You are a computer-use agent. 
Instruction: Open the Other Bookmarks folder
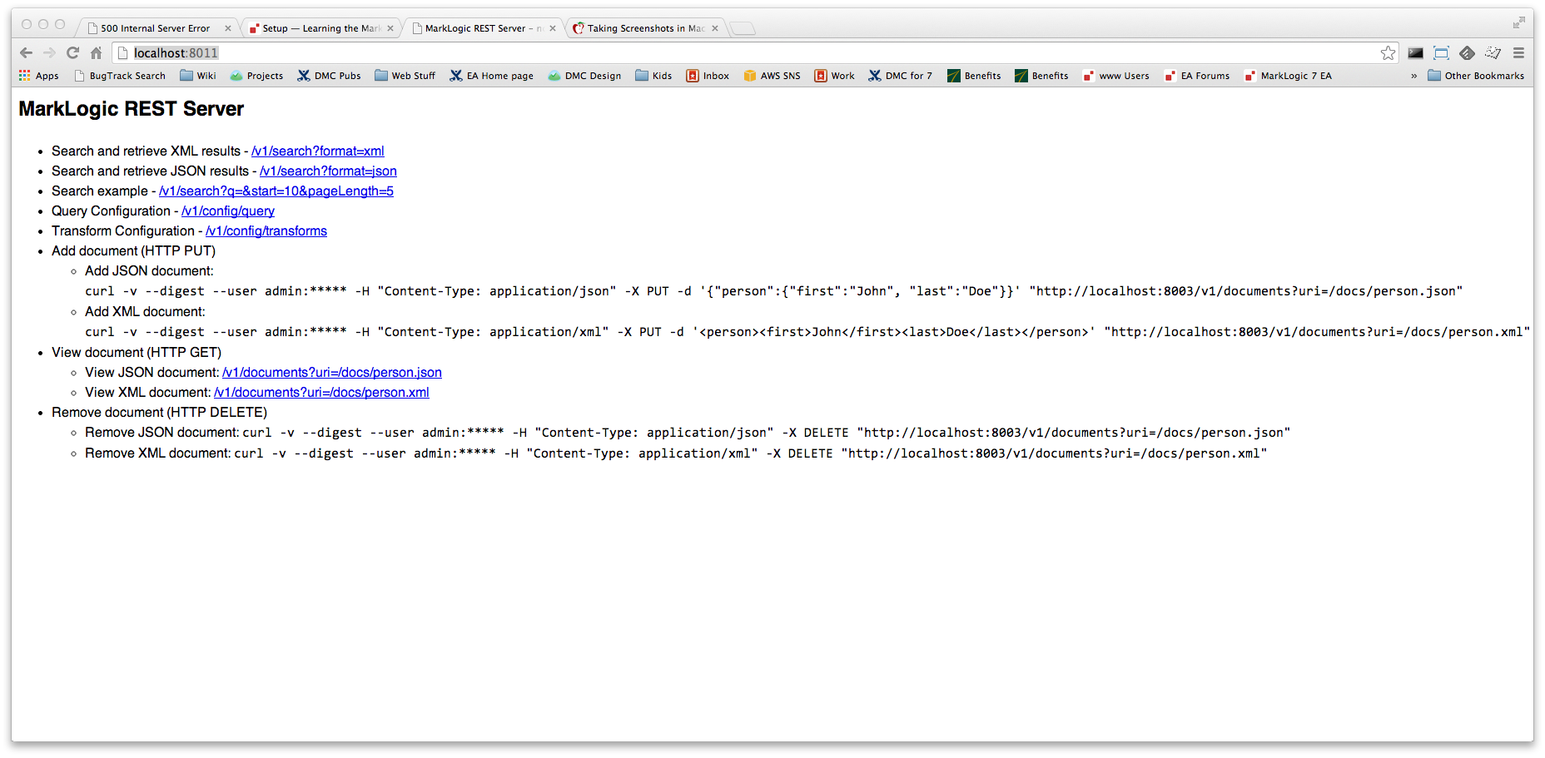[1476, 76]
